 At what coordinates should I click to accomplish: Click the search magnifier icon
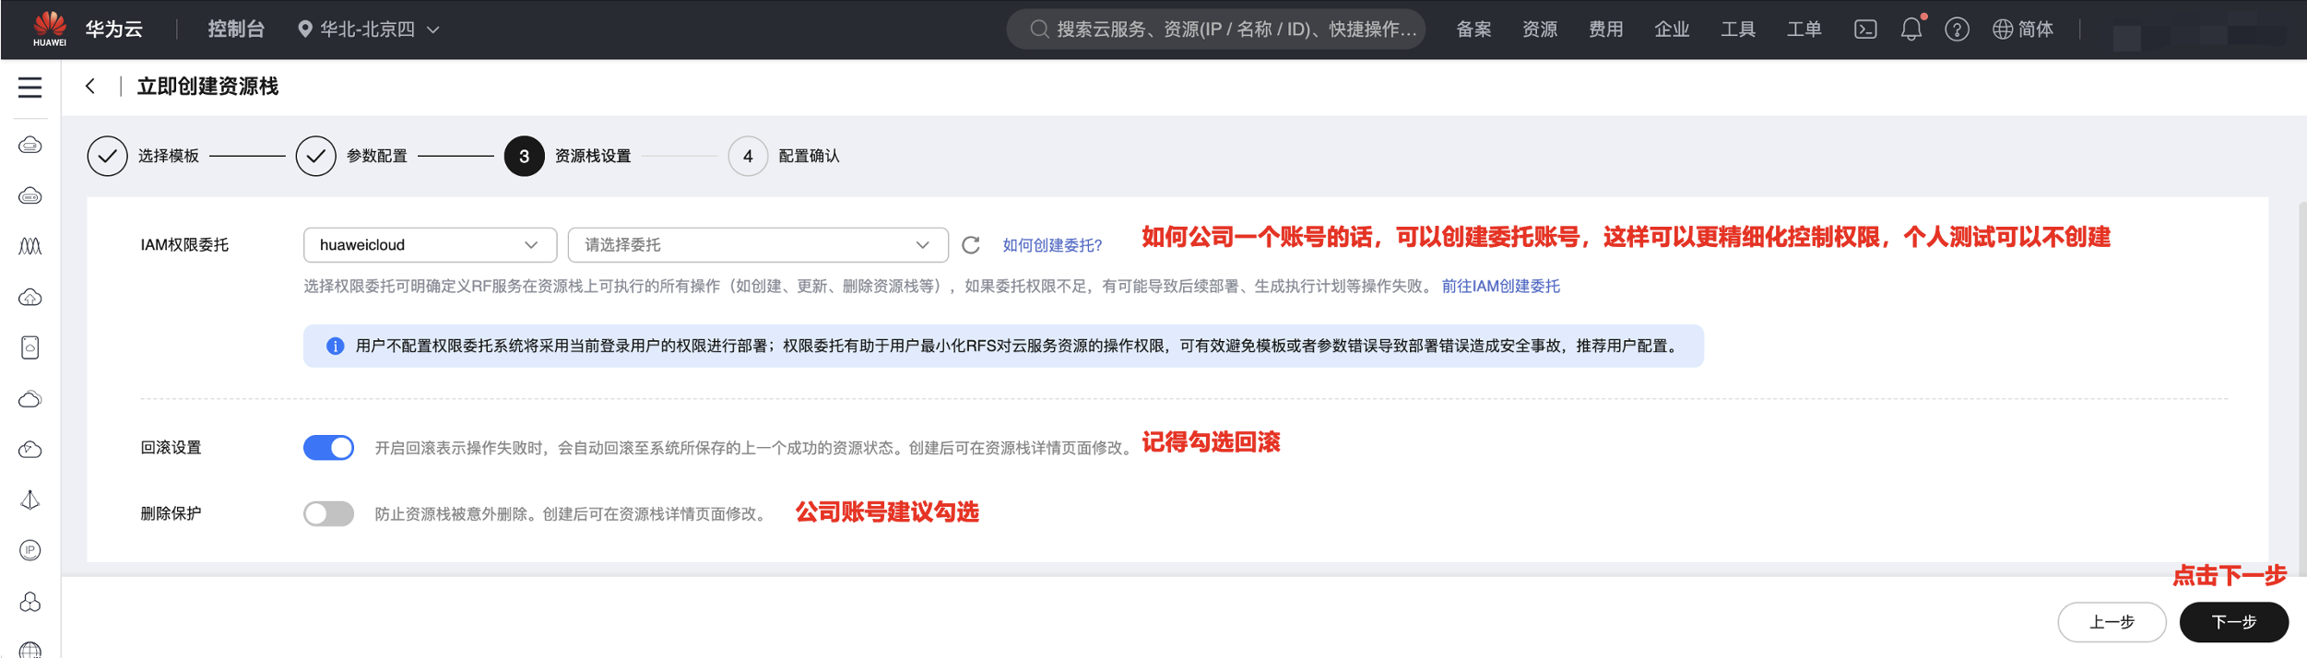click(x=1038, y=29)
